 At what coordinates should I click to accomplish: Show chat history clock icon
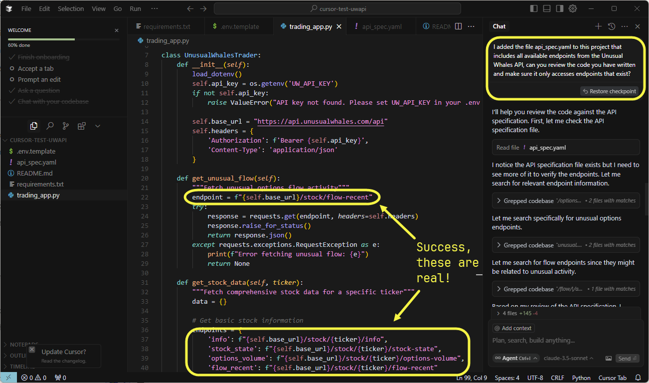pyautogui.click(x=612, y=26)
